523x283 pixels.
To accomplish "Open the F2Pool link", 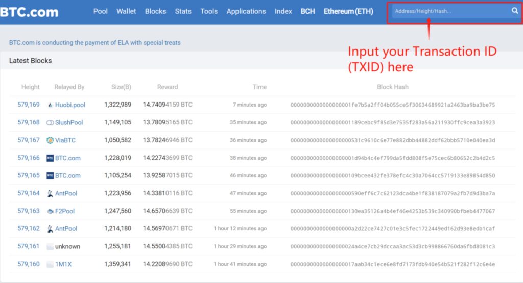I will point(65,211).
